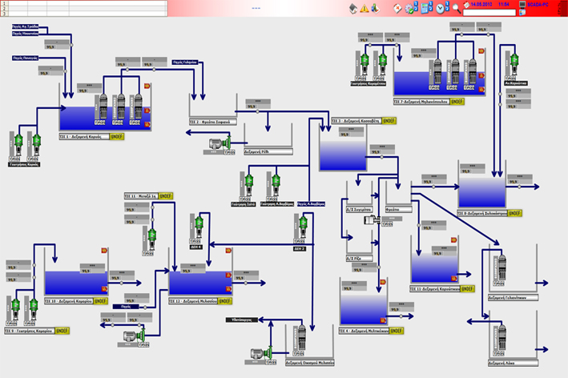568x378 pixels.
Task: Open the ΤΣΕ 2 Φρεάτιο Σοφανά label
Action: 209,123
